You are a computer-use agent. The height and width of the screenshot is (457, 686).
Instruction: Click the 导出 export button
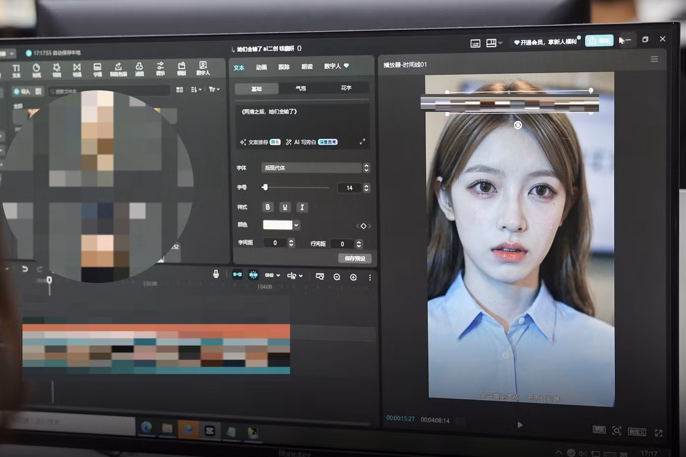click(x=599, y=40)
